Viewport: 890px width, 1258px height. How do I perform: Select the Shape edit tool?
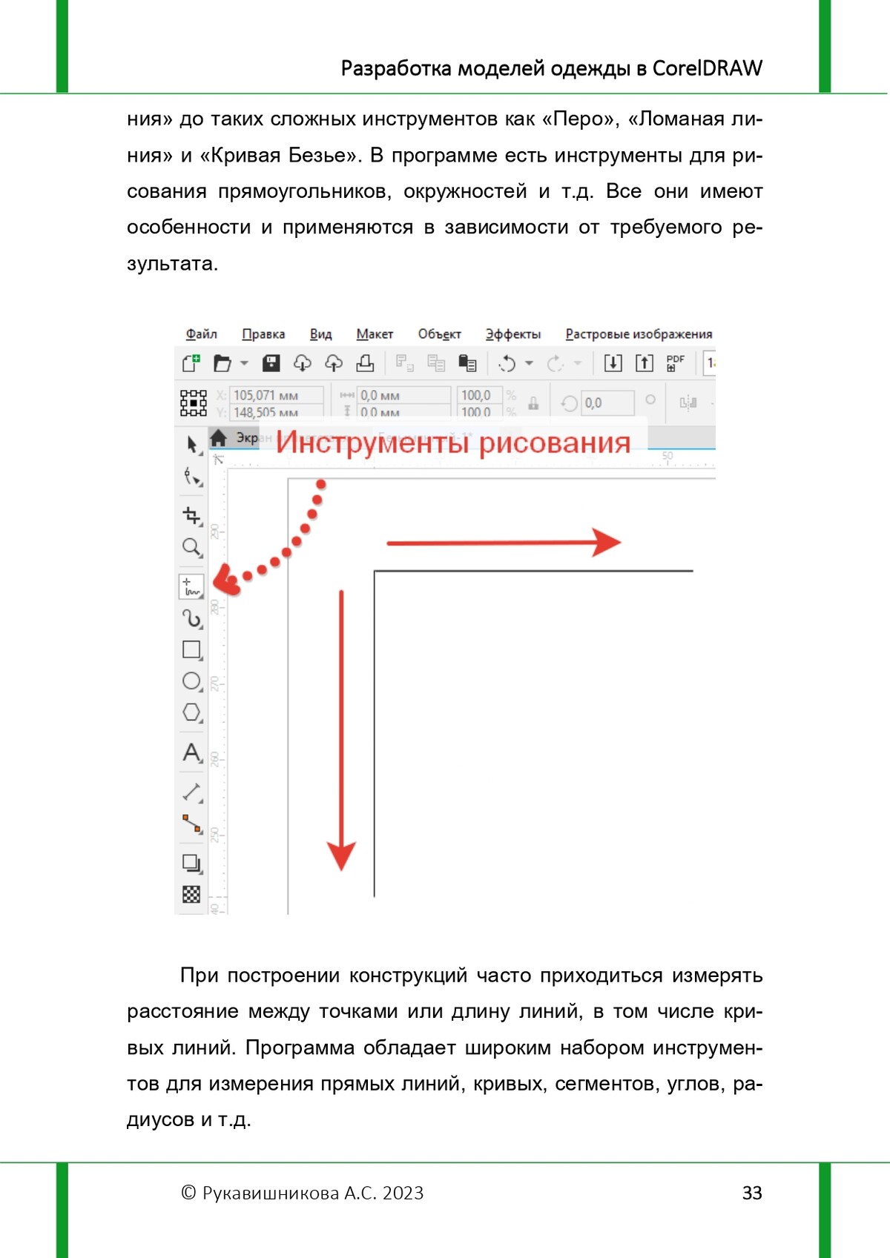[x=192, y=477]
